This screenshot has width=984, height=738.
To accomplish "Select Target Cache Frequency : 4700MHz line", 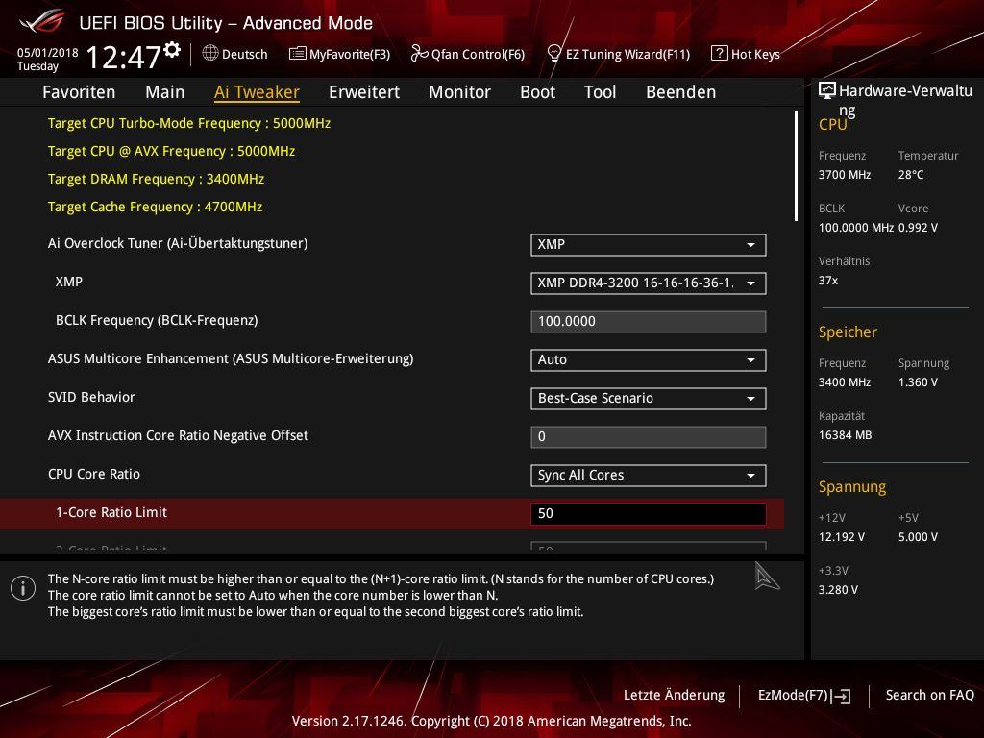I will (x=155, y=207).
